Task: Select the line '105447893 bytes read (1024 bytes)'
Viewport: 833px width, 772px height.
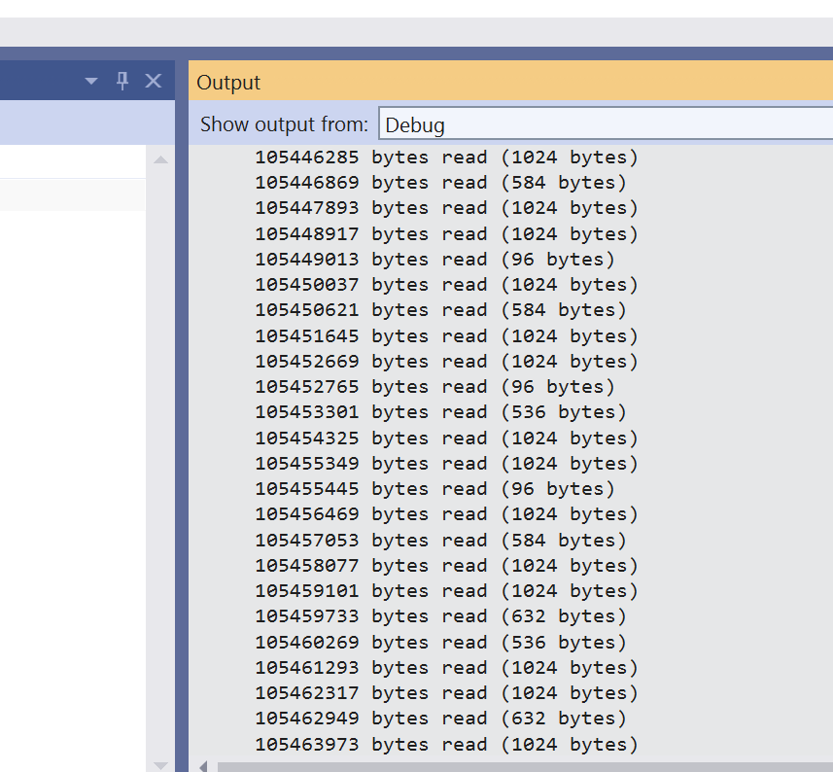Action: click(446, 208)
